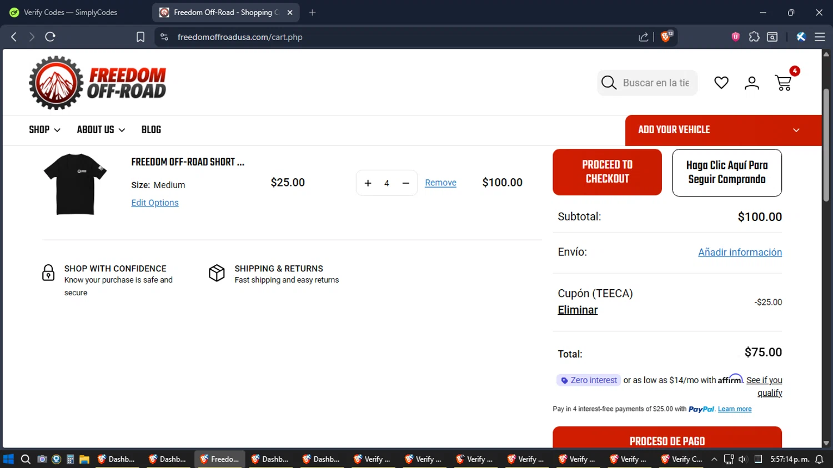The width and height of the screenshot is (833, 468).
Task: Click the search magnifier icon
Action: [609, 83]
